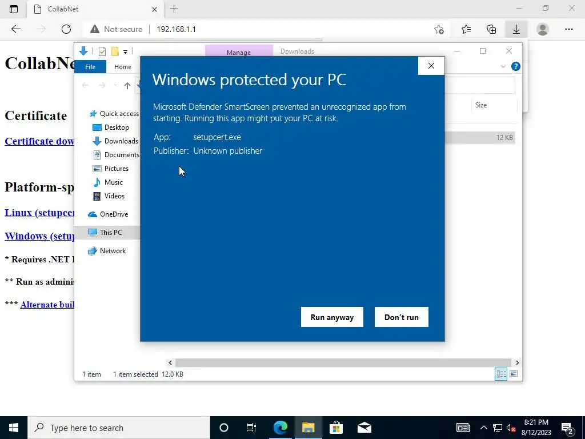
Task: Open the Mail app from taskbar
Action: pos(364,428)
